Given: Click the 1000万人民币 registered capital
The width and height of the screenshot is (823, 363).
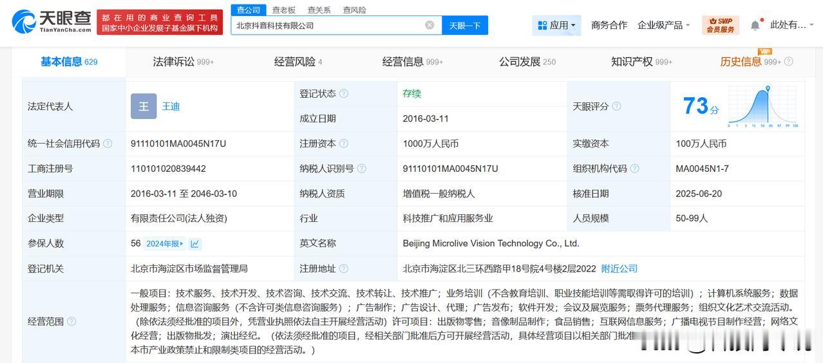Looking at the screenshot, I should 431,144.
